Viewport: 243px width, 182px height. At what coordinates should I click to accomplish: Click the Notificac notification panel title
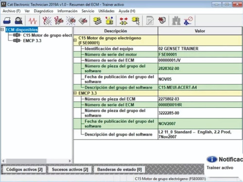pos(231,159)
